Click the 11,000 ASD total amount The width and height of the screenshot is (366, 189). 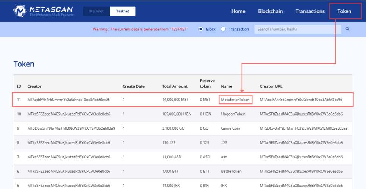coord(172,157)
